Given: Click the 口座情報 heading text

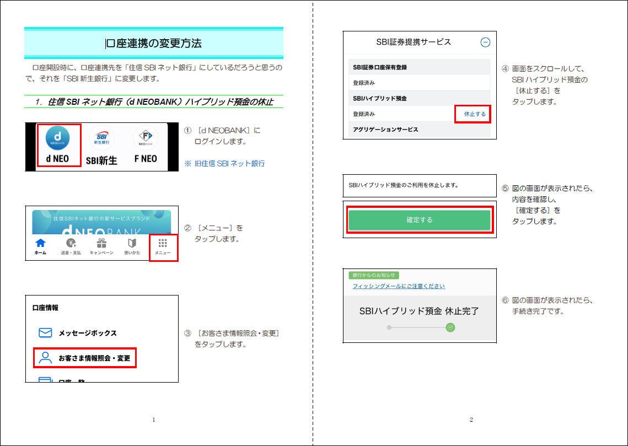Looking at the screenshot, I should 45,308.
